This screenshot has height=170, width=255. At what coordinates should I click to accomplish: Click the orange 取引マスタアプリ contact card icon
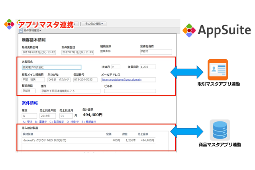pyautogui.click(x=218, y=70)
